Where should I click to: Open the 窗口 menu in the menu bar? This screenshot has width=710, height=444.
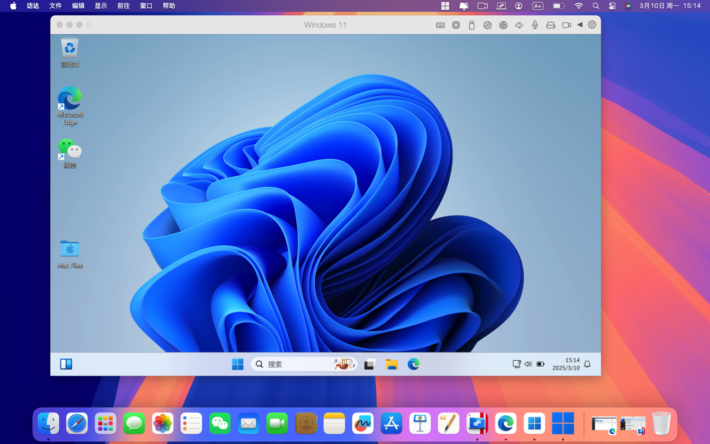tap(146, 6)
